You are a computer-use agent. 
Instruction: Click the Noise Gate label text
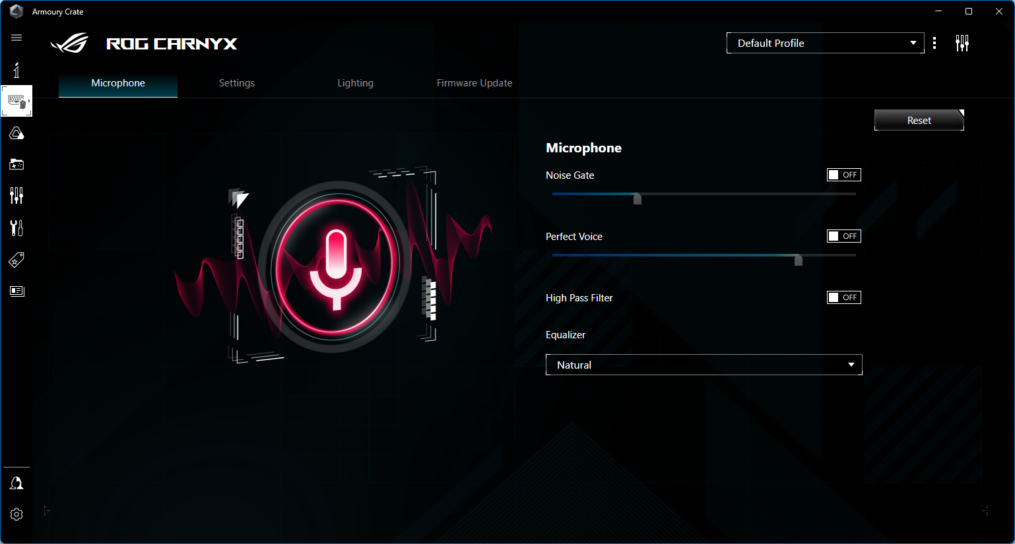(570, 175)
